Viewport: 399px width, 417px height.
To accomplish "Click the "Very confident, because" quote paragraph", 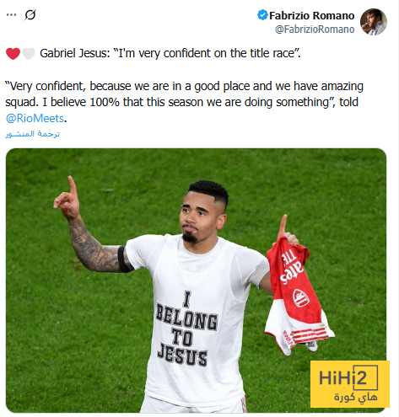I will point(184,102).
